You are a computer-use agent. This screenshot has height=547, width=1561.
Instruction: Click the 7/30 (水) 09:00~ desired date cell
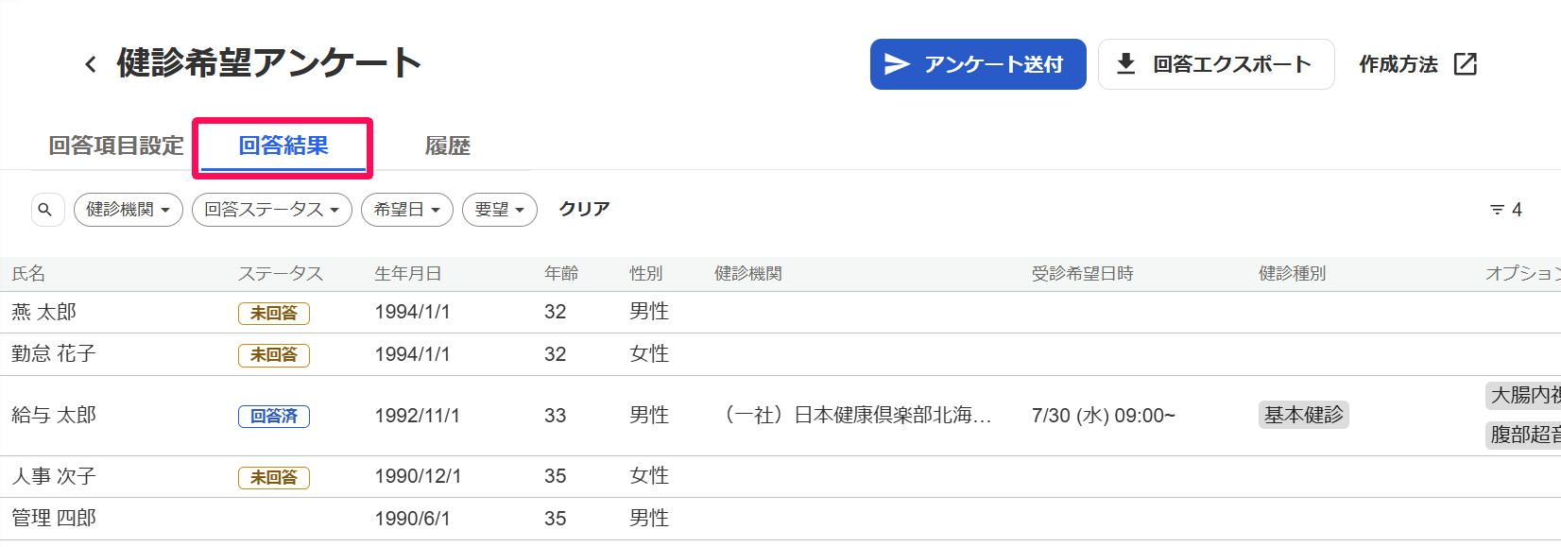pyautogui.click(x=1104, y=416)
